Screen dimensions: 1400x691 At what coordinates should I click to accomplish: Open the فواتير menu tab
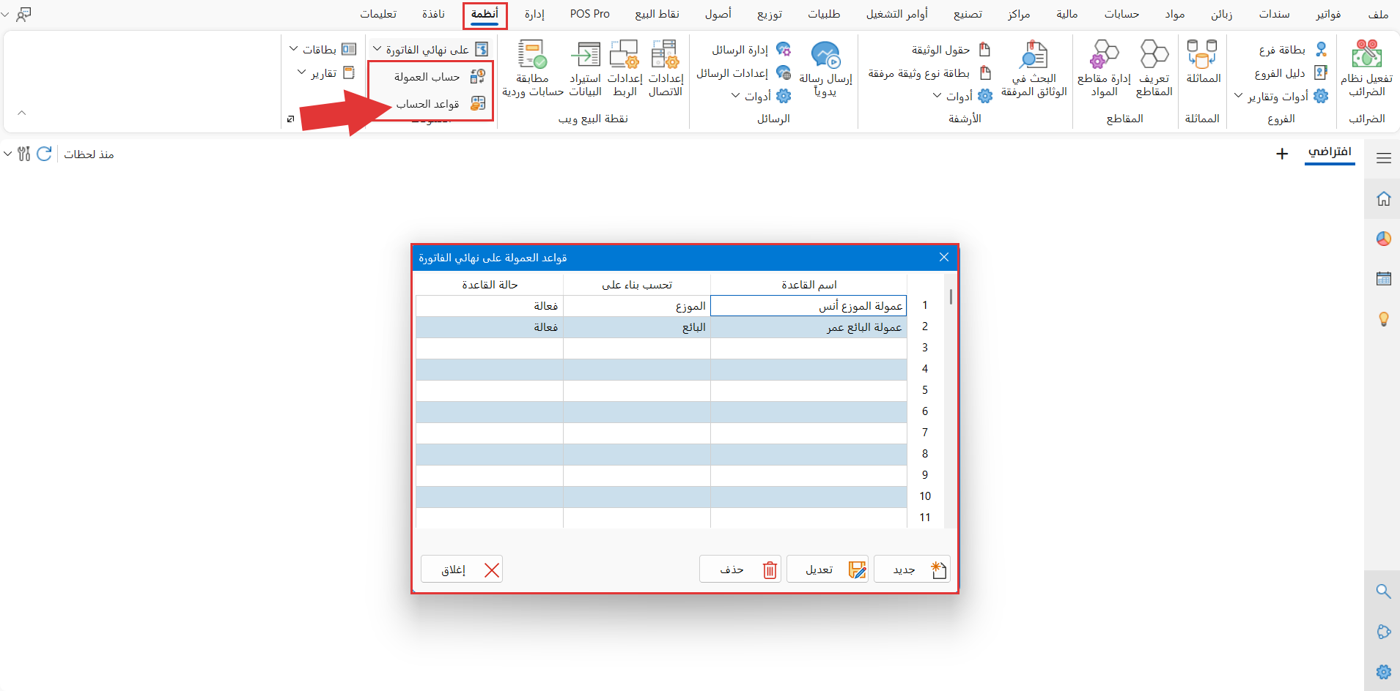point(1328,14)
